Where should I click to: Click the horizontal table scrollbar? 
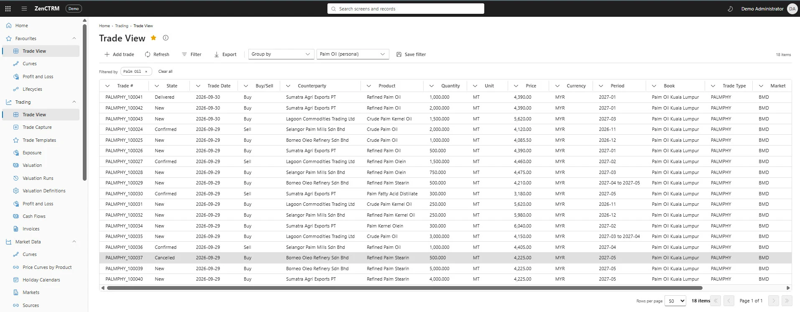click(x=404, y=288)
